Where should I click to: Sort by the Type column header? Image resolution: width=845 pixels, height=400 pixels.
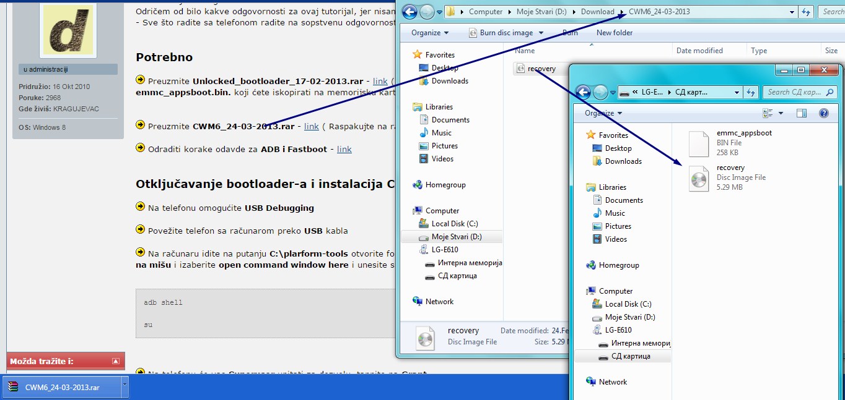pos(759,51)
